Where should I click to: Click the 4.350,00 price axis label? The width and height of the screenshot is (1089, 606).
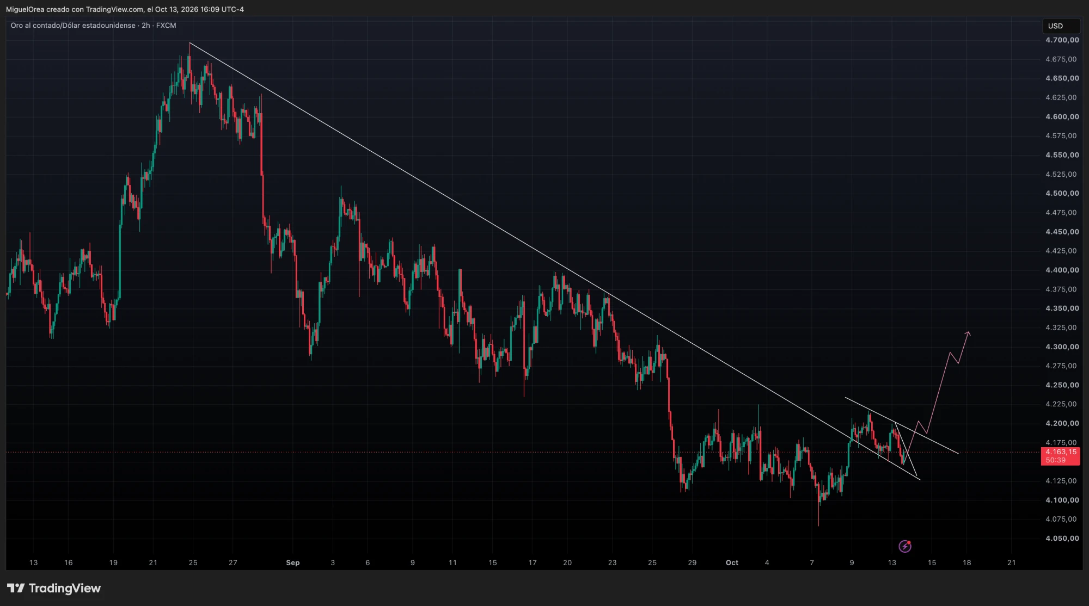pos(1062,308)
